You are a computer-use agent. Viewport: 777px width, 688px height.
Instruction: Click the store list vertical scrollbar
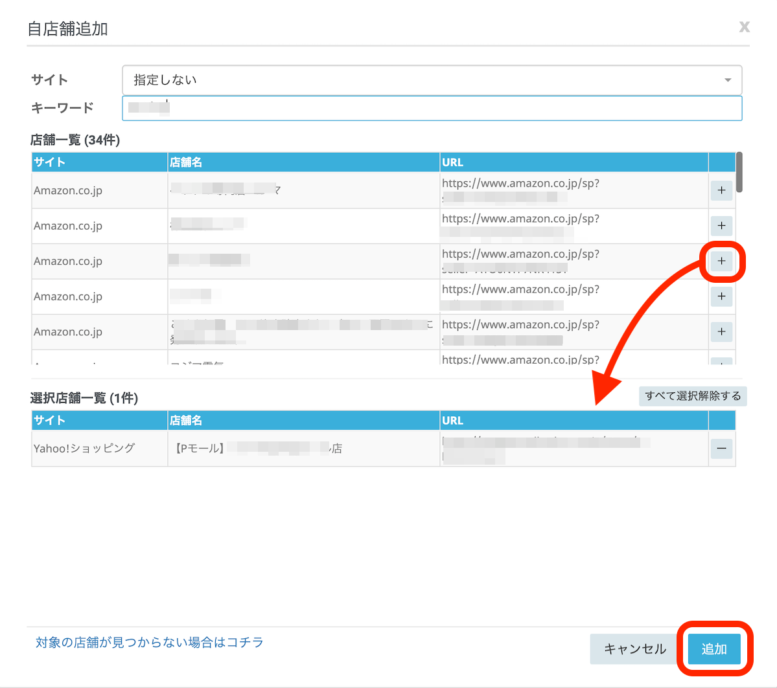point(739,172)
